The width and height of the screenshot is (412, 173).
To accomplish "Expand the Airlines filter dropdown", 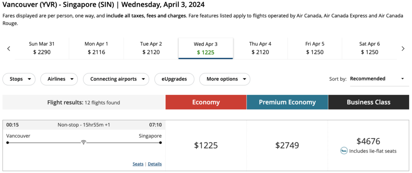I will point(59,79).
